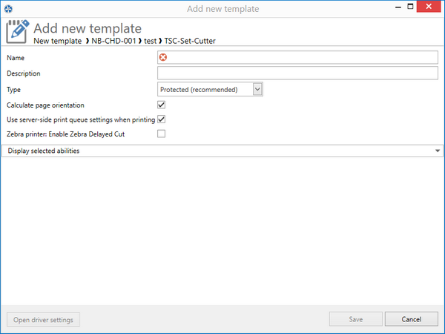Image resolution: width=445 pixels, height=334 pixels.
Task: Click the red error icon in Name field
Action: (x=163, y=57)
